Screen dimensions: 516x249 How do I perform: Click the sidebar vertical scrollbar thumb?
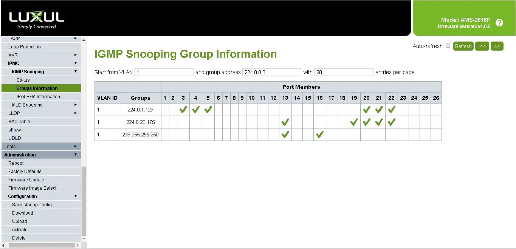coord(84,201)
